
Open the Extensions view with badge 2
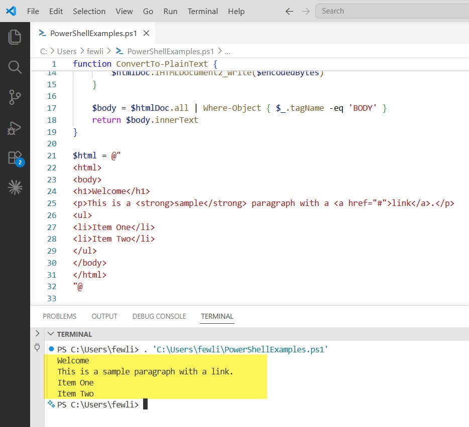tap(16, 158)
